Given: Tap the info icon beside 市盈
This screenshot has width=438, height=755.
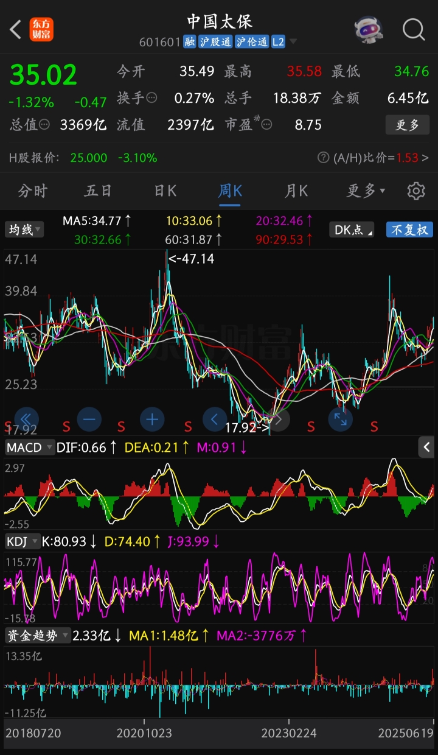Looking at the screenshot, I should point(266,125).
